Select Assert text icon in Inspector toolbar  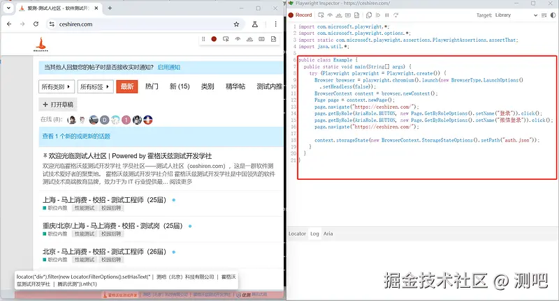[339, 15]
